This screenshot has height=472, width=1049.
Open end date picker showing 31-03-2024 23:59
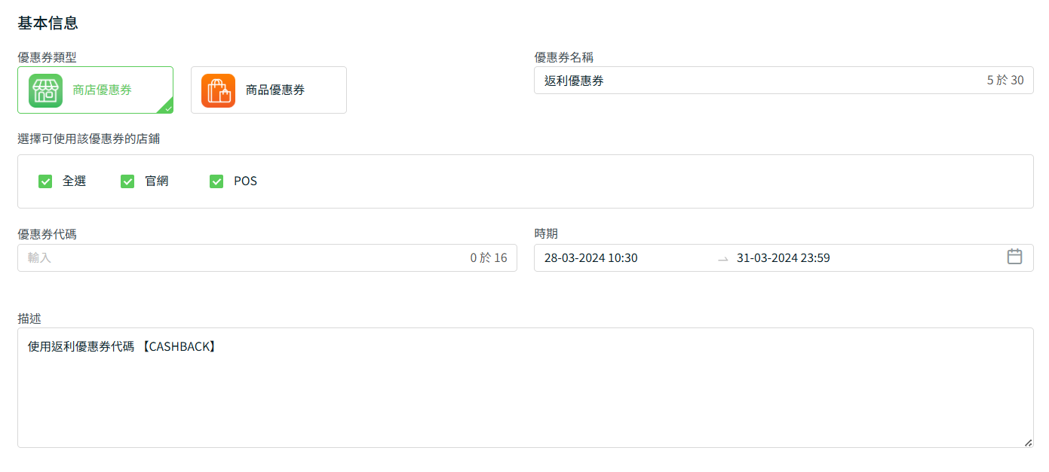783,258
